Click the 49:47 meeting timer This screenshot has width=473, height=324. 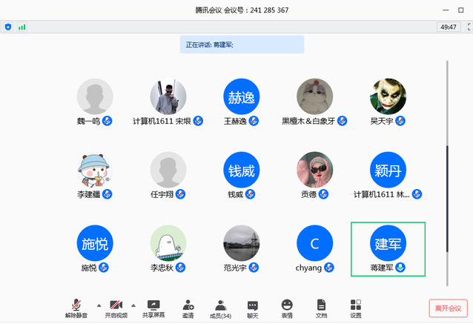[x=449, y=27]
